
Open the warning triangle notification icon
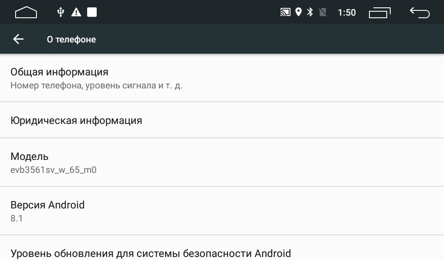[76, 12]
